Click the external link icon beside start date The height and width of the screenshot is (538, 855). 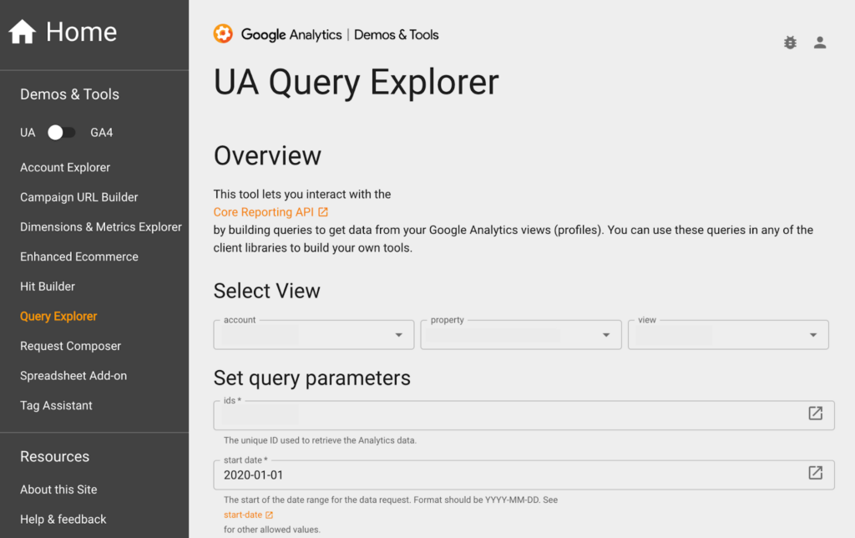(x=814, y=472)
